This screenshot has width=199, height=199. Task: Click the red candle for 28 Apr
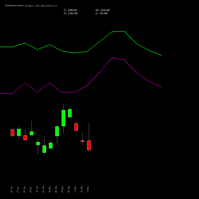tap(25, 138)
